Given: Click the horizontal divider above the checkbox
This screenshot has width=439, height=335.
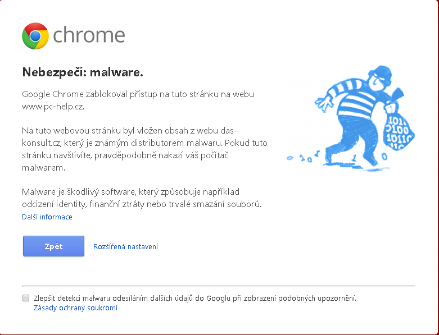Looking at the screenshot, I should [x=218, y=286].
